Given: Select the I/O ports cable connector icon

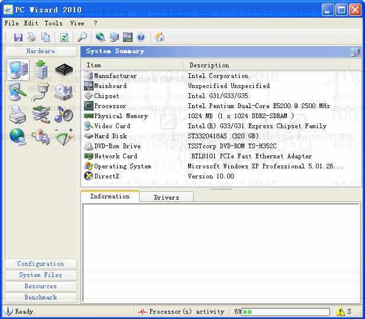Looking at the screenshot, I should pos(40,92).
